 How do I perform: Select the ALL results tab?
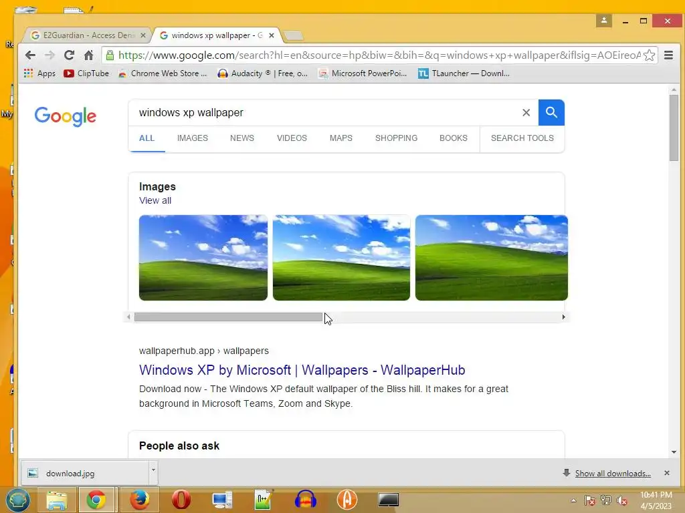146,138
